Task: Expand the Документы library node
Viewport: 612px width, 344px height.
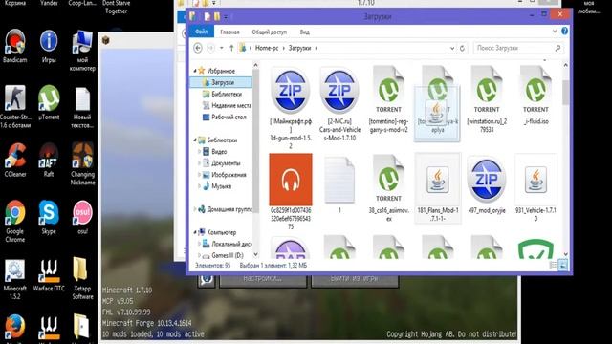Action: click(200, 163)
